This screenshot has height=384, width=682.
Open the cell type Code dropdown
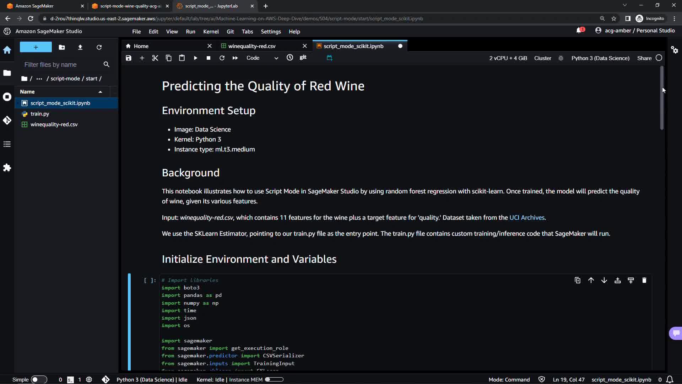[x=262, y=58]
